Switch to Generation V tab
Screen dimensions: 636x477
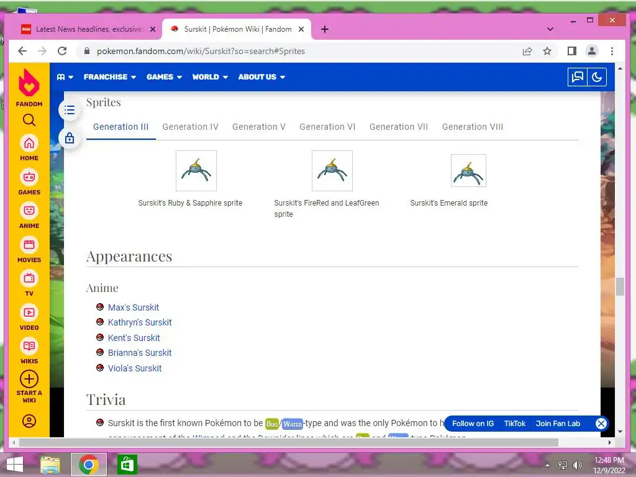coord(259,127)
